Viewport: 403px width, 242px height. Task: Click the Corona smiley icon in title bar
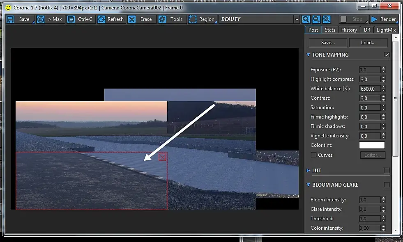(8, 8)
